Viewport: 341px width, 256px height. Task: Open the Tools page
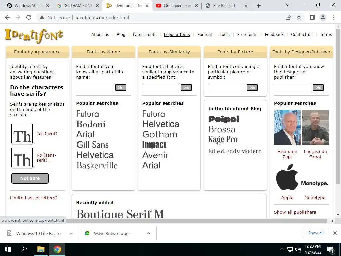tap(225, 34)
